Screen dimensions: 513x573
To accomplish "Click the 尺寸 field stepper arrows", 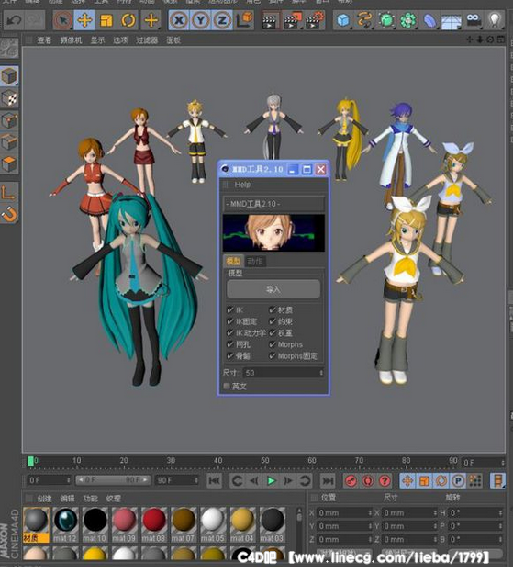I will (x=321, y=373).
